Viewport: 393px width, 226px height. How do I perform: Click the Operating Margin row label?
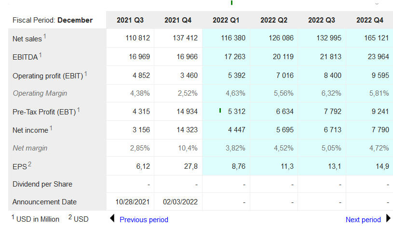point(40,93)
